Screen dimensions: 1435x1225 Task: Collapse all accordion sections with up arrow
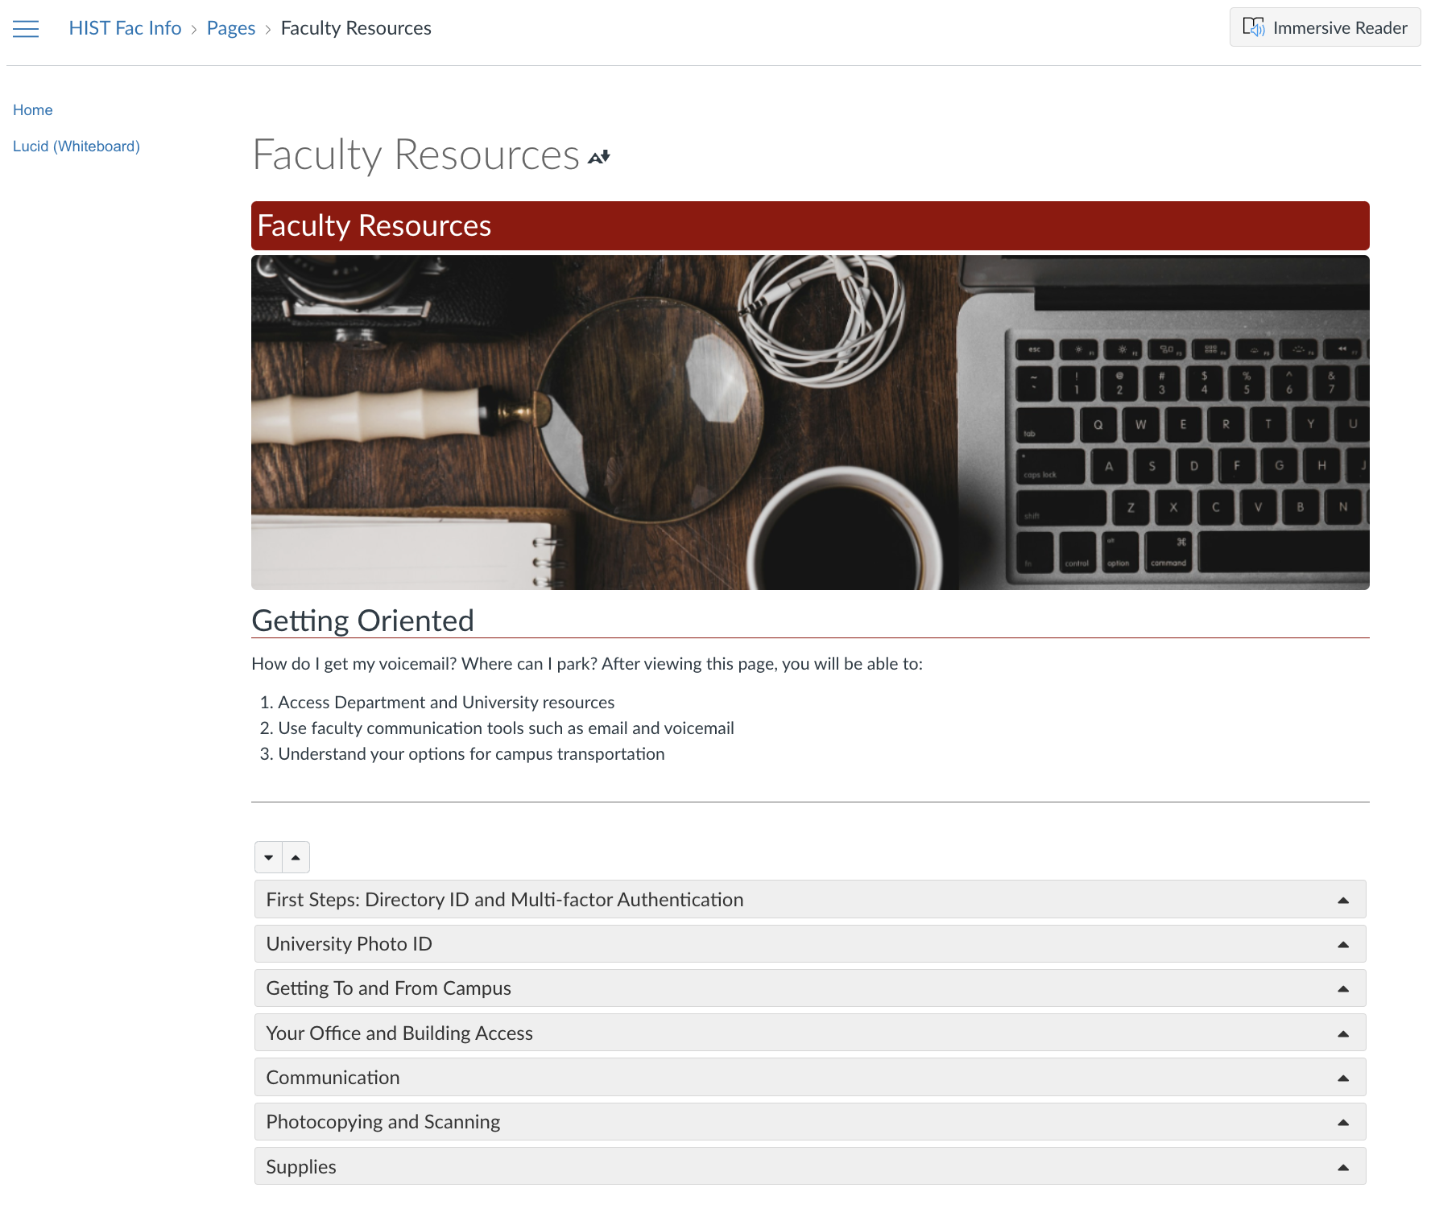(x=296, y=857)
